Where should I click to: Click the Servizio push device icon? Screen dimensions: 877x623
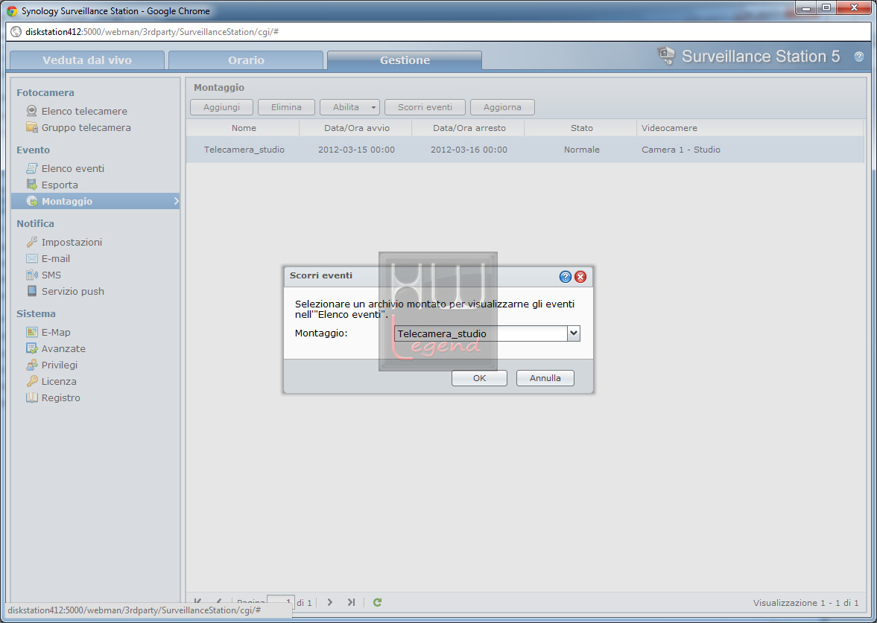[32, 290]
